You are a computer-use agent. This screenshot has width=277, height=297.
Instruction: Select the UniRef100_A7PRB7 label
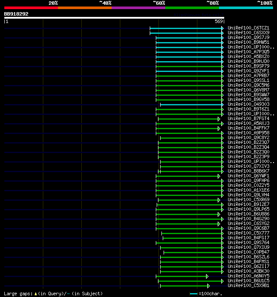pyautogui.click(x=248, y=75)
